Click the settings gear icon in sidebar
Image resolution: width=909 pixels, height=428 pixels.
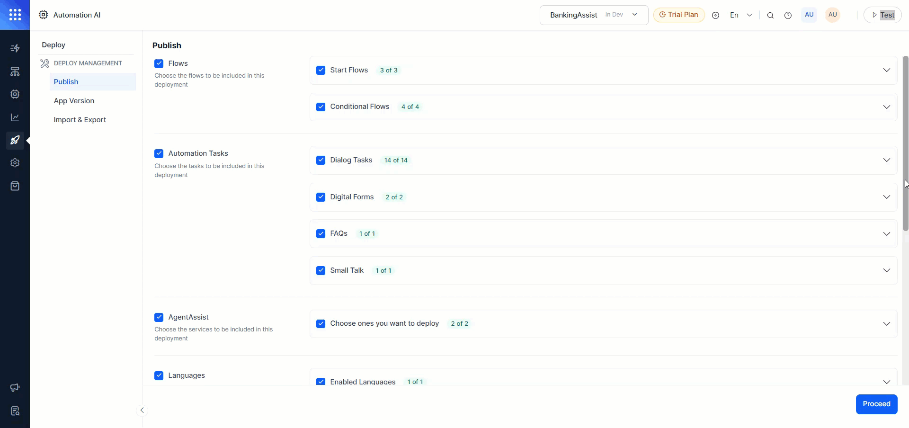pos(15,163)
